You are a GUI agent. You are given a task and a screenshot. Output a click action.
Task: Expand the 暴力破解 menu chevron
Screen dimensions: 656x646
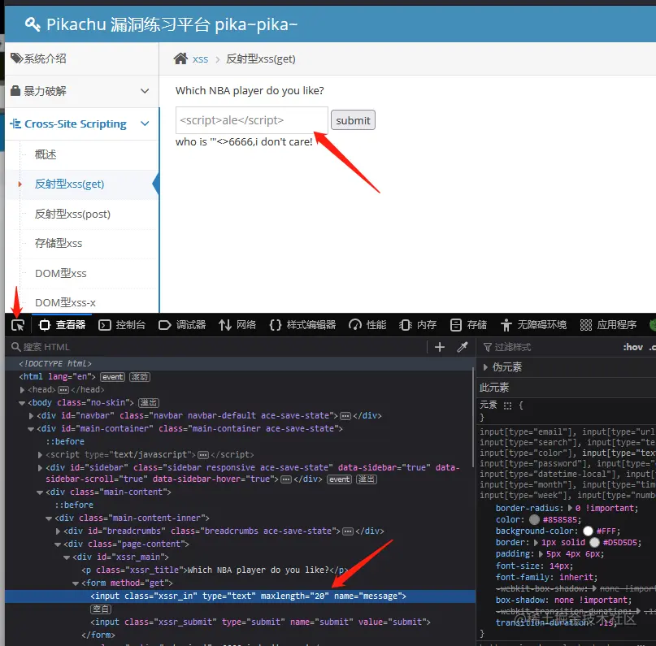(x=145, y=91)
